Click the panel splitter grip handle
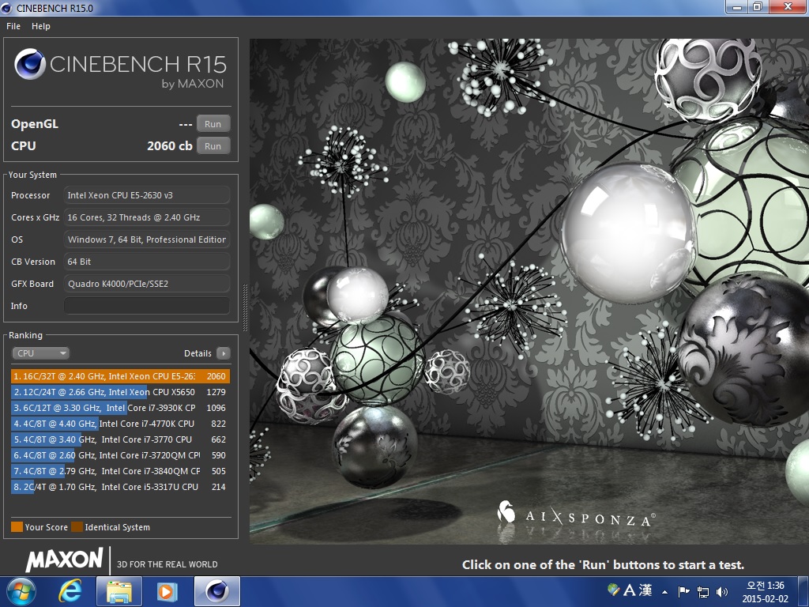Image resolution: width=809 pixels, height=607 pixels. pyautogui.click(x=245, y=307)
